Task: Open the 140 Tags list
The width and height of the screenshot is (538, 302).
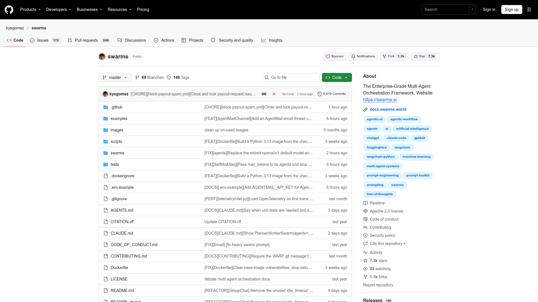Action: click(x=178, y=77)
